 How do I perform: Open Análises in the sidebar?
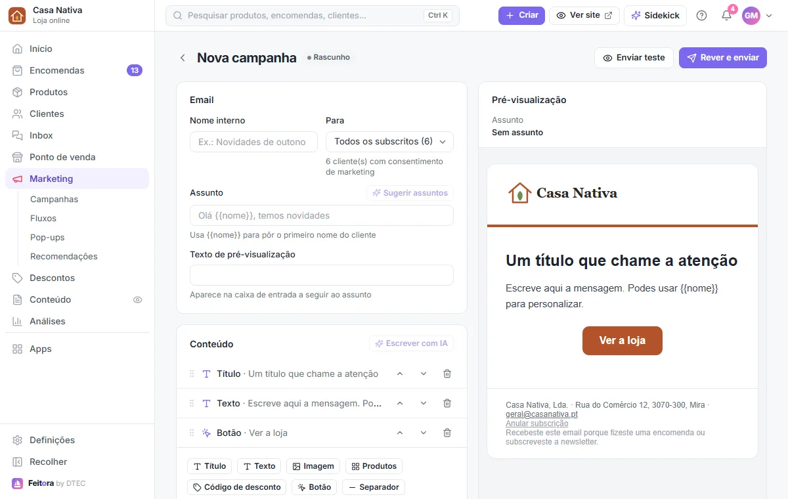pyautogui.click(x=77, y=321)
